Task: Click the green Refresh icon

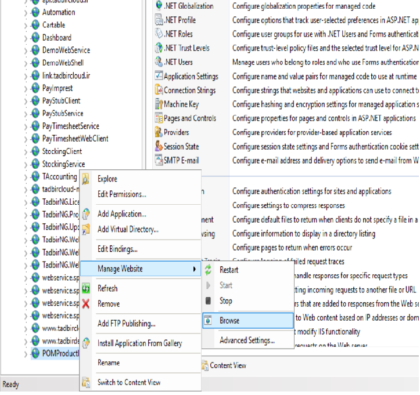Action: click(86, 288)
